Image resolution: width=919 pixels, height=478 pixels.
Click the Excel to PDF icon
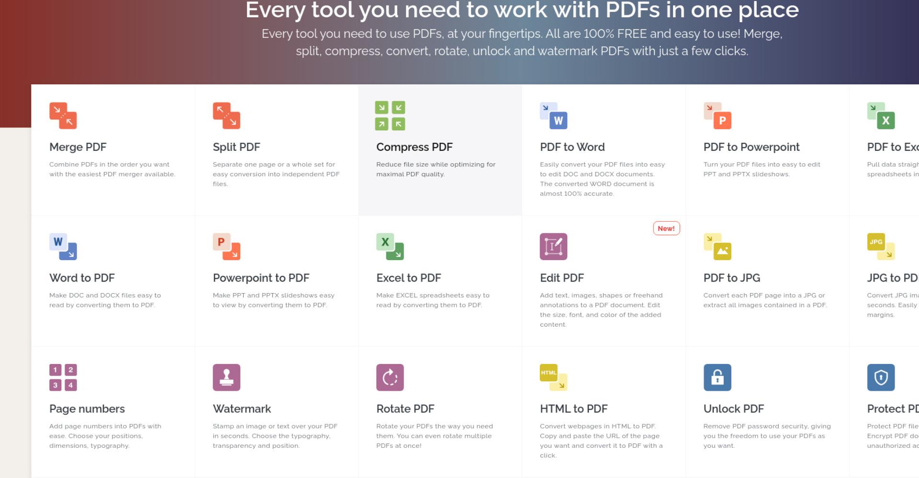pos(390,246)
